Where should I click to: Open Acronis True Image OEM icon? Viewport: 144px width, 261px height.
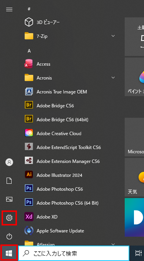(x=29, y=92)
